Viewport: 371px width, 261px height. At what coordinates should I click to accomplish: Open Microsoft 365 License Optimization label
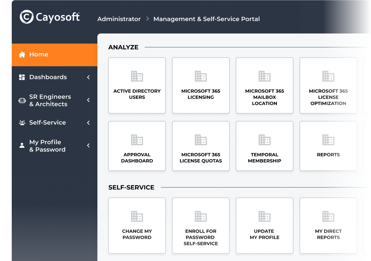click(328, 97)
